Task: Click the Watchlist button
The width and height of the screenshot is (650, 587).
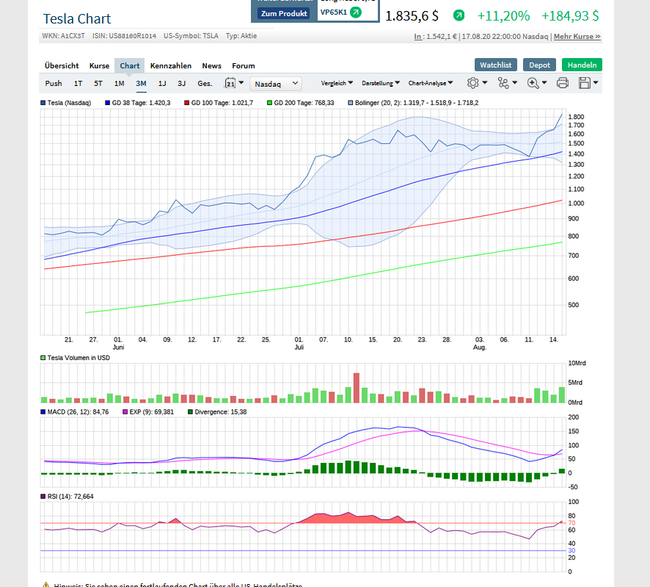Action: point(496,65)
